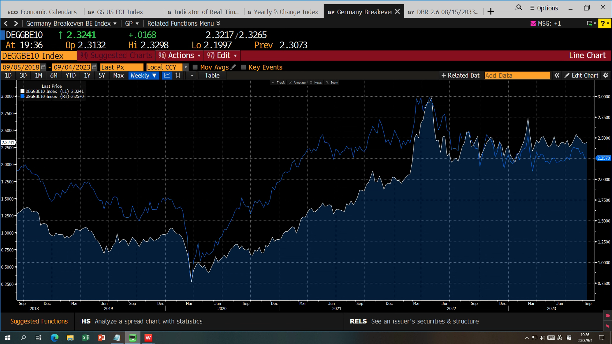Open the 96) Actions dropdown menu
The height and width of the screenshot is (344, 612).
pos(180,56)
